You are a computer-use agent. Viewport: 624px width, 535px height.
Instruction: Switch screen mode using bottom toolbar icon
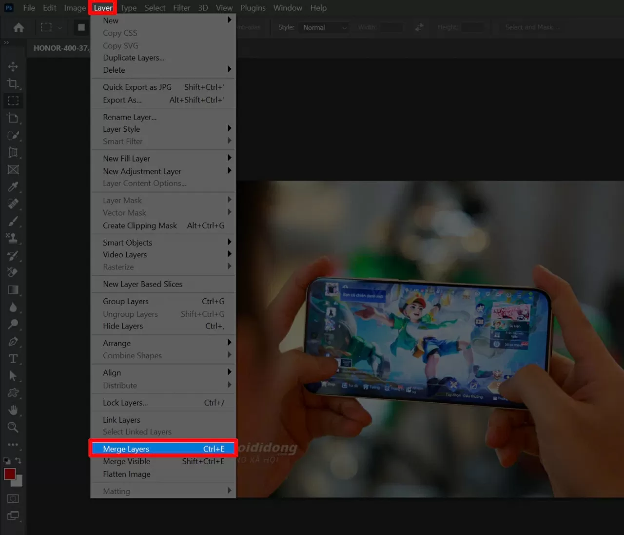pyautogui.click(x=13, y=515)
